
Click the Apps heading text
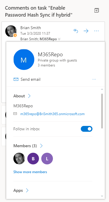point(18,190)
